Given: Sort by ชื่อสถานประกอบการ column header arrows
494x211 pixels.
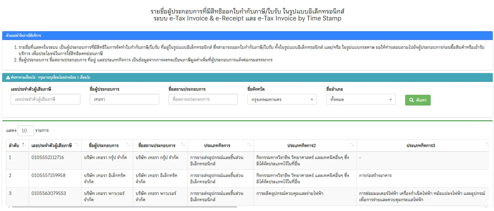Looking at the screenshot, I should pyautogui.click(x=183, y=145).
